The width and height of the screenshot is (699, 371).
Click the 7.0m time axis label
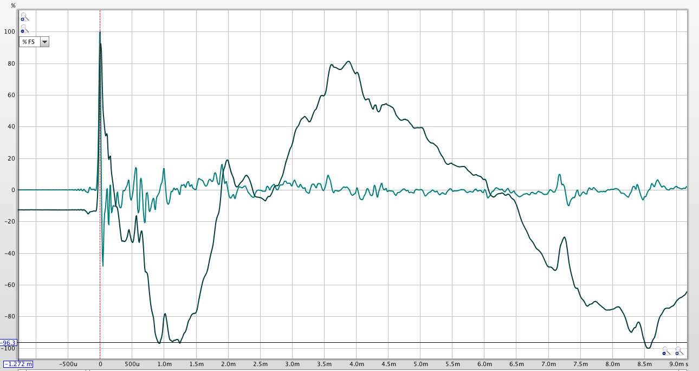click(x=549, y=364)
